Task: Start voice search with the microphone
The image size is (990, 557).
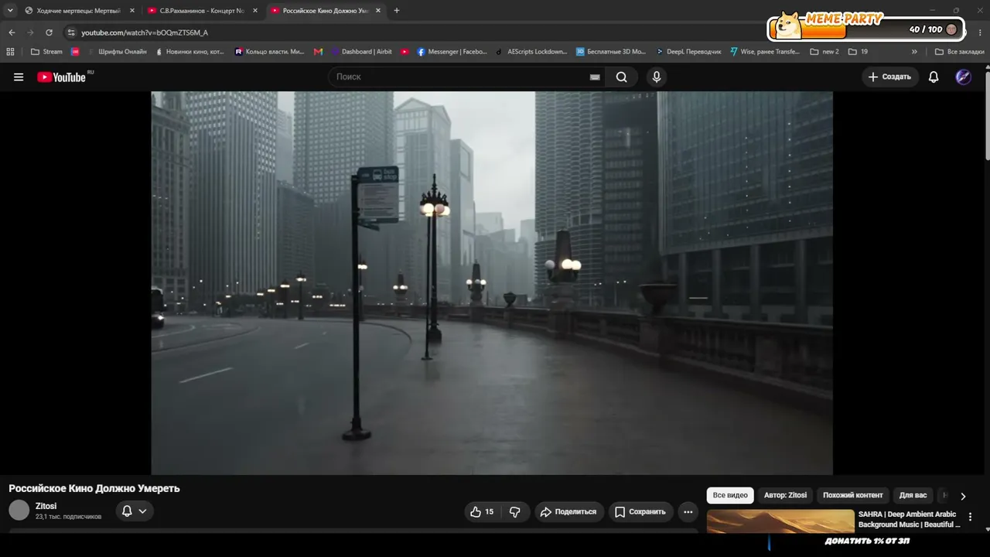Action: click(657, 77)
